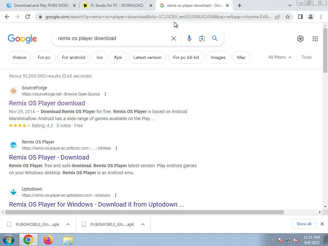Click the Chrome taskbar icon
This screenshot has height=246, width=328.
(29, 240)
